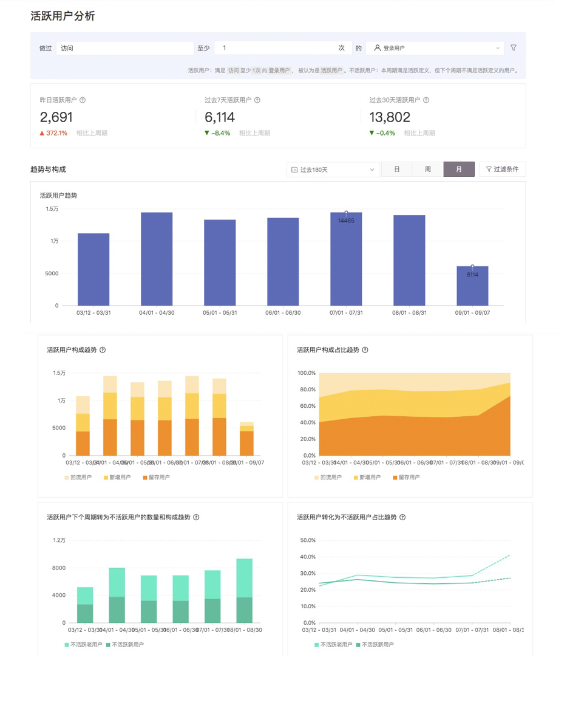The image size is (570, 714).
Task: Click help icon next to 过去7天活跃用户
Action: tap(257, 100)
